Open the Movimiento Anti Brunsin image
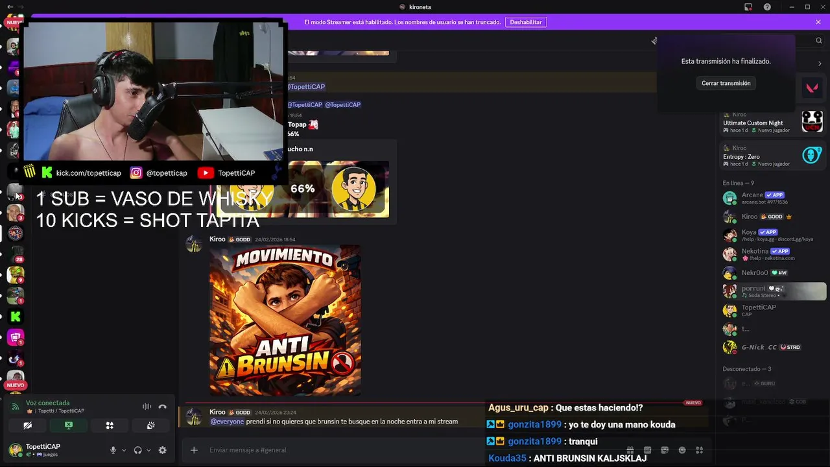 point(285,320)
